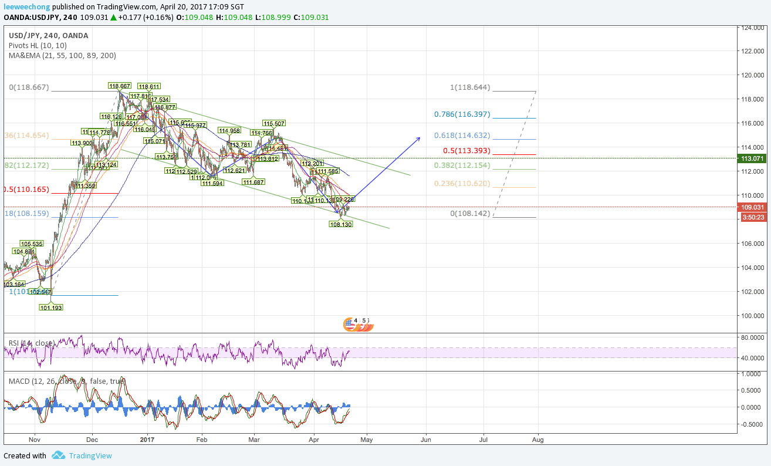Viewport: 771px width, 466px height.
Task: Click the 115.507 pivot high label
Action: [274, 123]
